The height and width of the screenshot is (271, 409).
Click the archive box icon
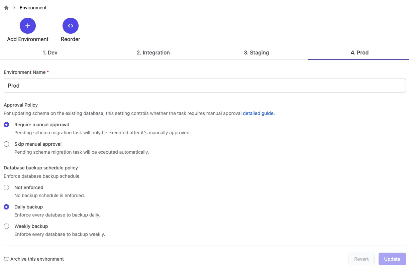tap(6, 259)
